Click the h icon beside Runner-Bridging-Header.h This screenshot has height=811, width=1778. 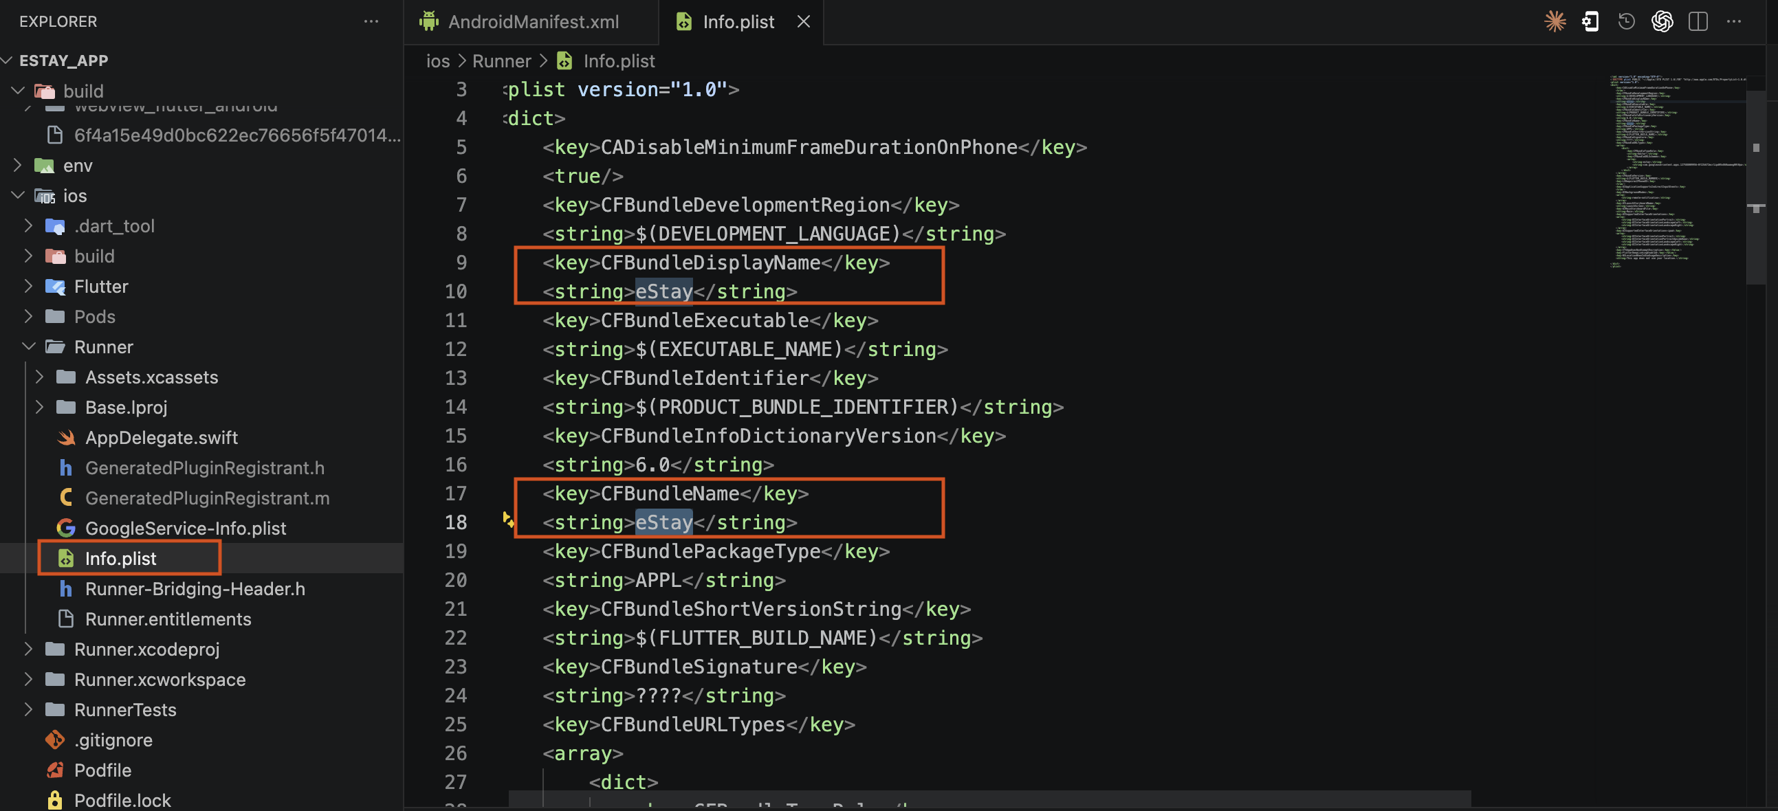(66, 589)
